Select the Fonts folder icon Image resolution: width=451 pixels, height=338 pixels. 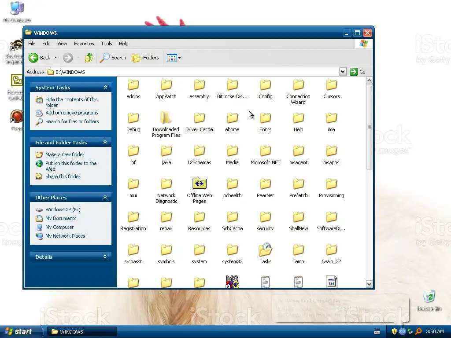pos(265,118)
